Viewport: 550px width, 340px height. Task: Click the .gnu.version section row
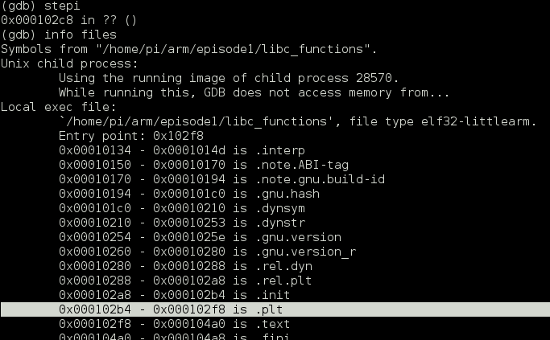[200, 237]
